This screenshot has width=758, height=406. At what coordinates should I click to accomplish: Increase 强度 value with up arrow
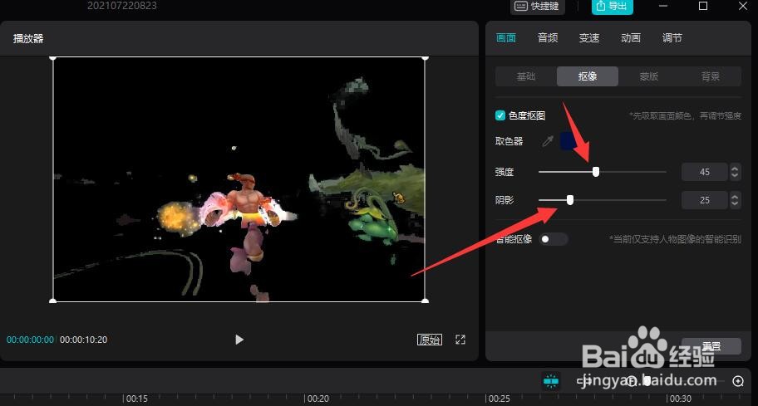735,168
